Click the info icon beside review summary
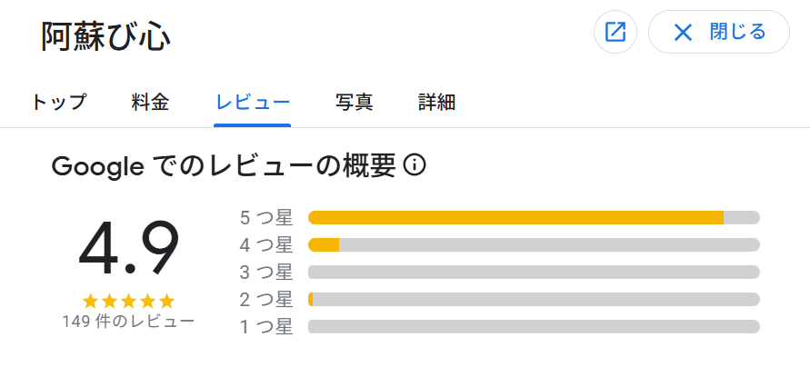 tap(415, 165)
